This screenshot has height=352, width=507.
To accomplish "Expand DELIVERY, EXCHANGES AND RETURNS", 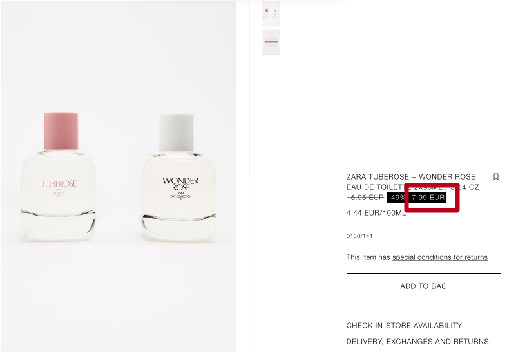I will (x=417, y=341).
